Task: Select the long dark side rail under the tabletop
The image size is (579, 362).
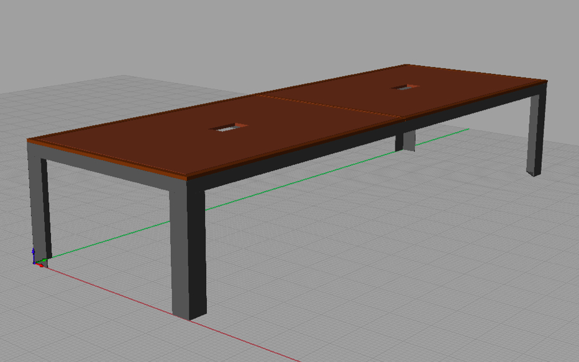Action: coord(311,152)
